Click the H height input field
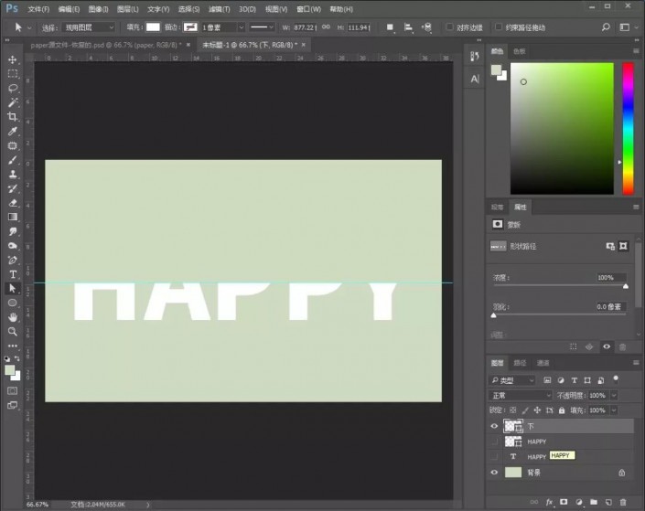Screen dimensions: 645x511 (359, 27)
